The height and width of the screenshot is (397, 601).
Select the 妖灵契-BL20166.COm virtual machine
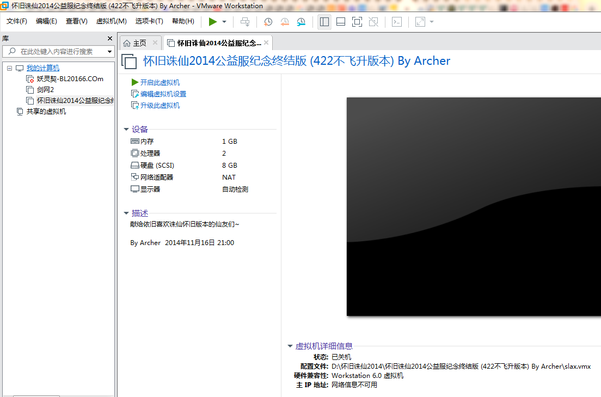coord(70,78)
